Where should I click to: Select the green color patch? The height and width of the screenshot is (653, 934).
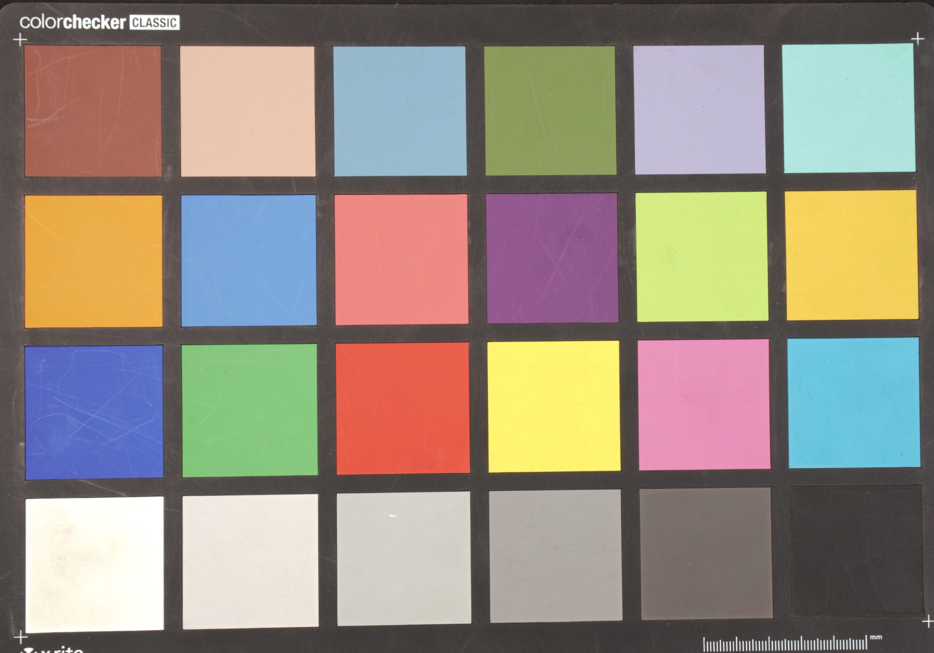[x=249, y=410]
